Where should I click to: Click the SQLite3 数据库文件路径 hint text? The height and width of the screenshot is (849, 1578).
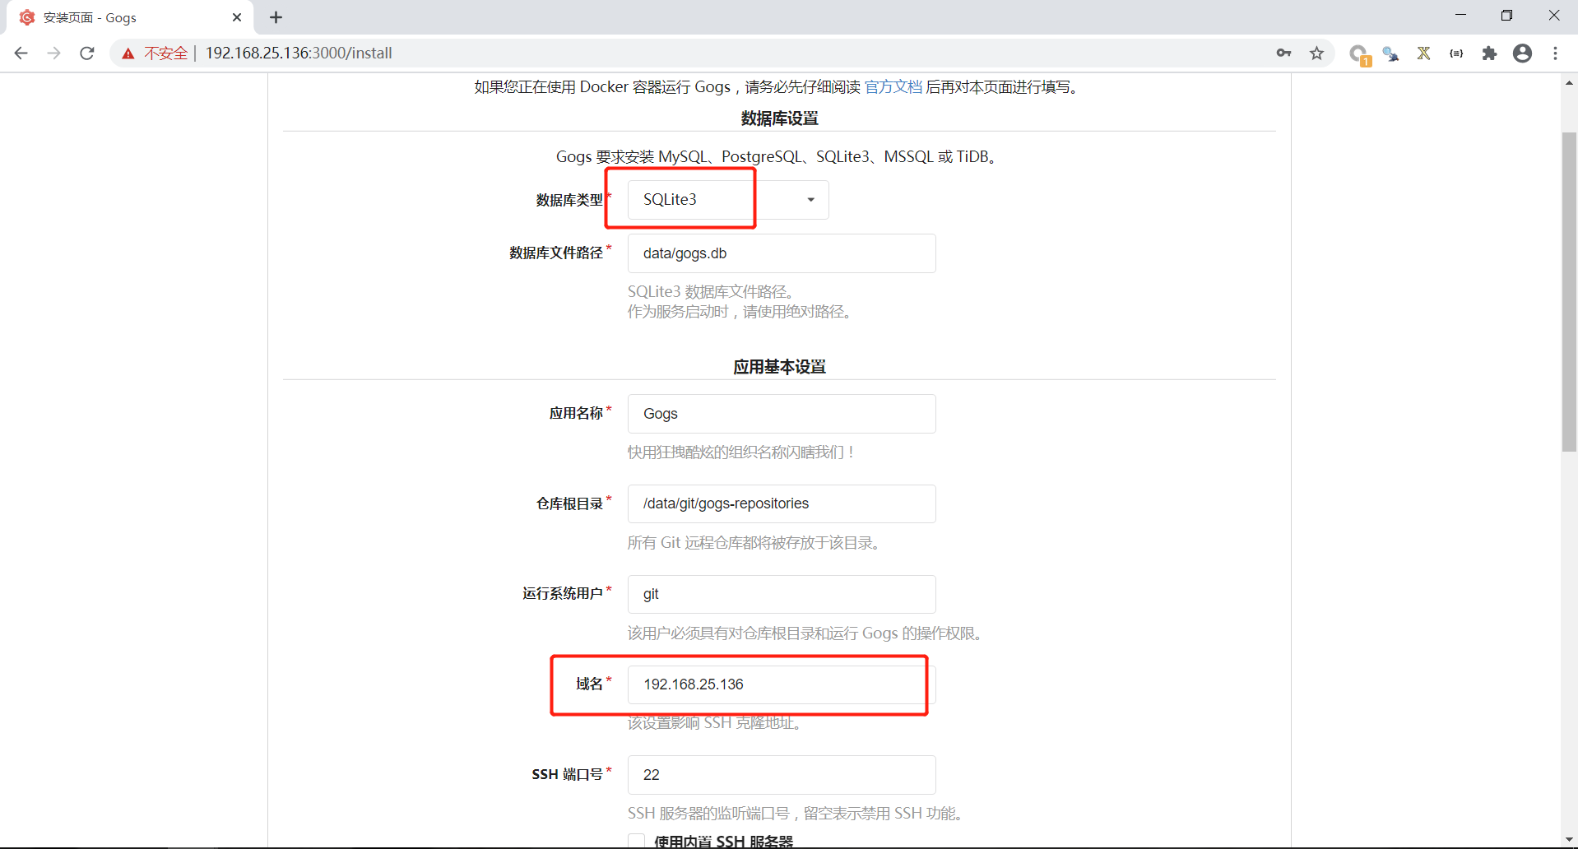click(x=710, y=292)
